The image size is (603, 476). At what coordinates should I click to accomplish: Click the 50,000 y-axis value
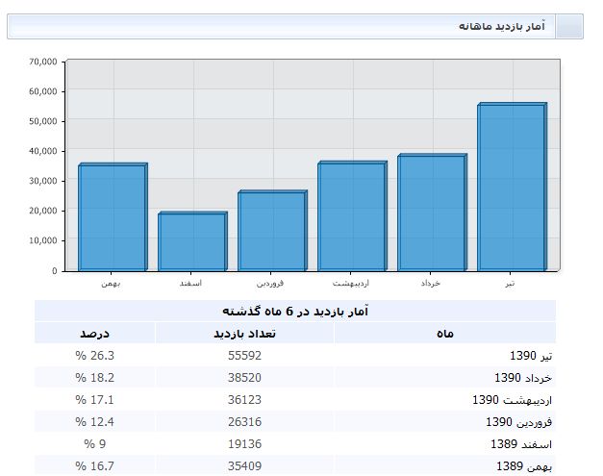pos(42,121)
